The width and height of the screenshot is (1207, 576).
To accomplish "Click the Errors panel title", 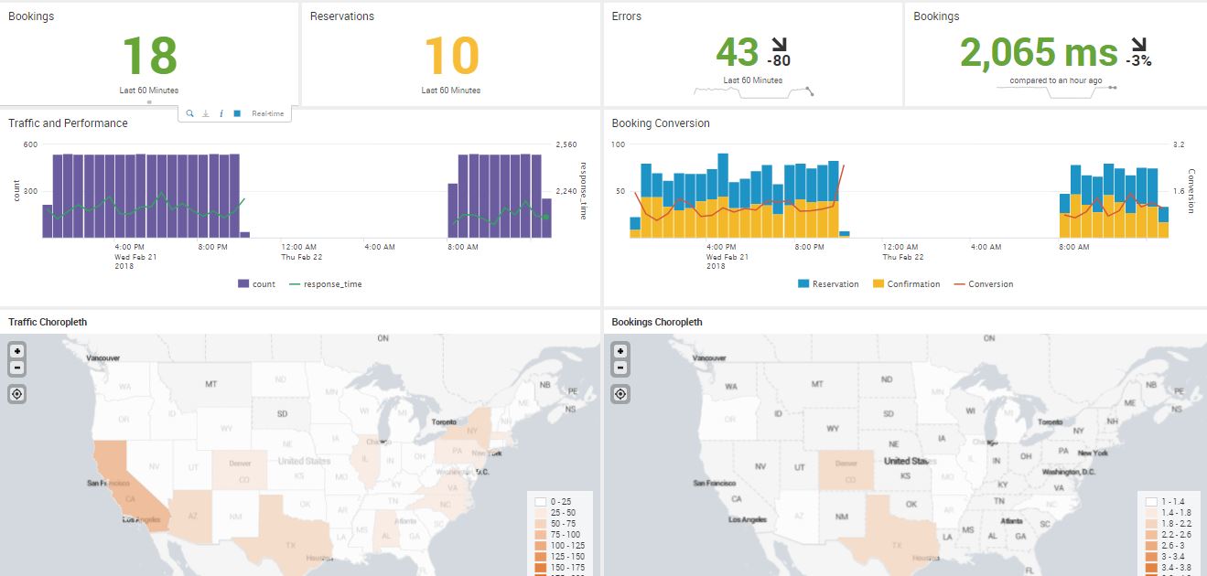I will tap(627, 16).
